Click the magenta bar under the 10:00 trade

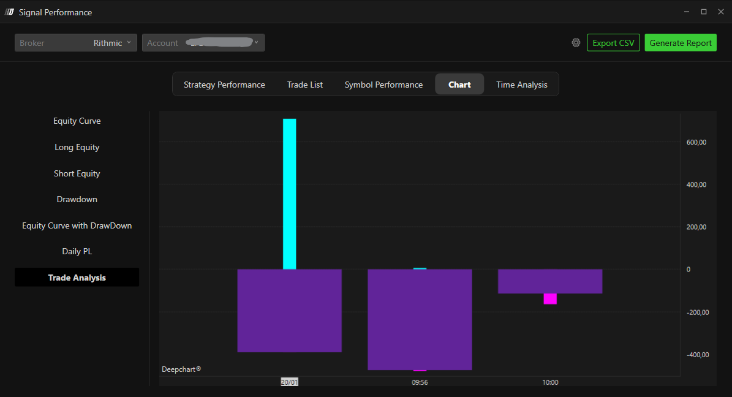(x=550, y=299)
